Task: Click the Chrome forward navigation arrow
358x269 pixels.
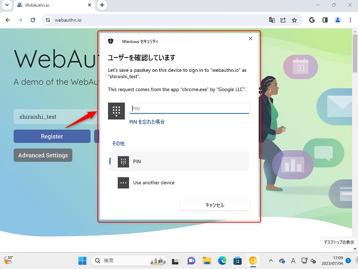Action: (x=20, y=20)
